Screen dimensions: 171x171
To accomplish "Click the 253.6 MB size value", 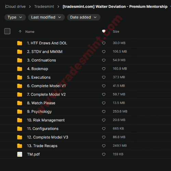I will coord(120,111).
